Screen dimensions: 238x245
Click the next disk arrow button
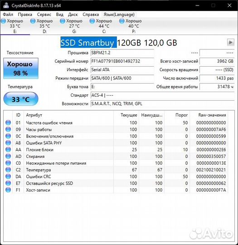[230, 42]
